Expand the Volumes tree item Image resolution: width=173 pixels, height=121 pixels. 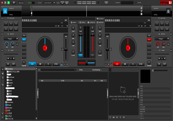coord(5,102)
